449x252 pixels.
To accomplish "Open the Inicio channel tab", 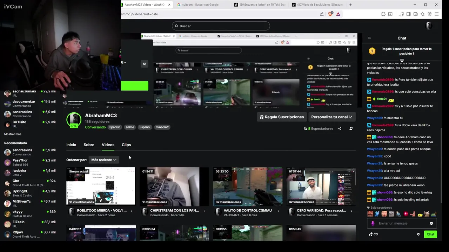I will (71, 145).
